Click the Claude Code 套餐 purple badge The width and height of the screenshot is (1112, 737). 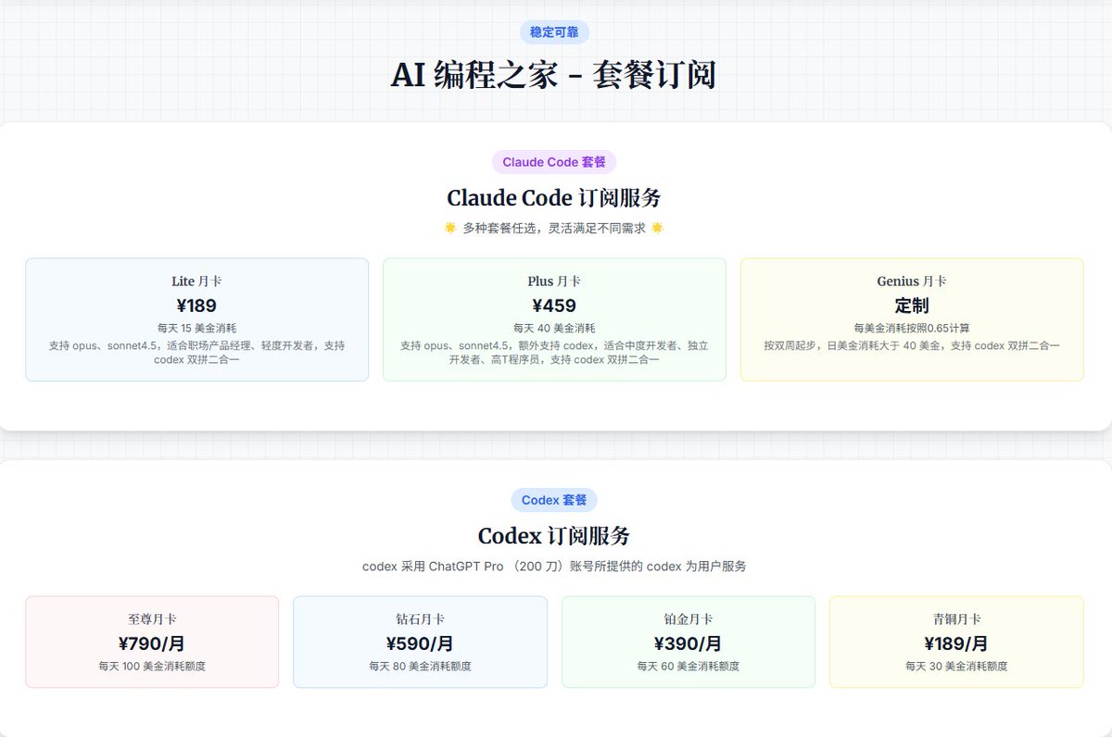point(554,162)
